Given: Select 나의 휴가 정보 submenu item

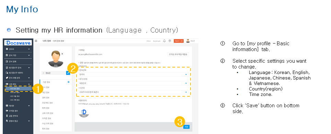Looking at the screenshot, I should tap(15, 92).
